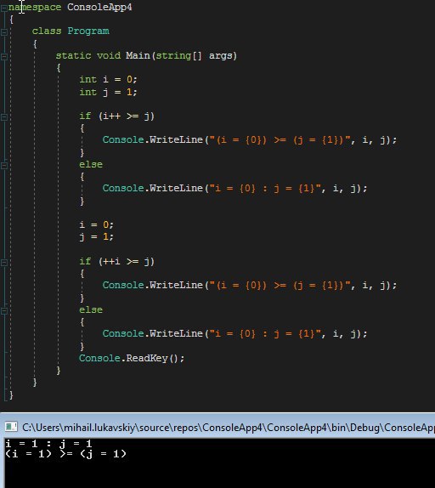Click the console window title path text

tap(229, 428)
